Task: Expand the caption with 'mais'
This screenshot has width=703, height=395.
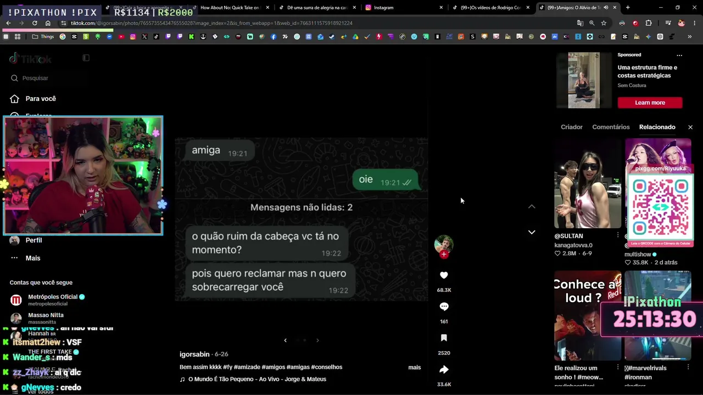Action: 415,367
